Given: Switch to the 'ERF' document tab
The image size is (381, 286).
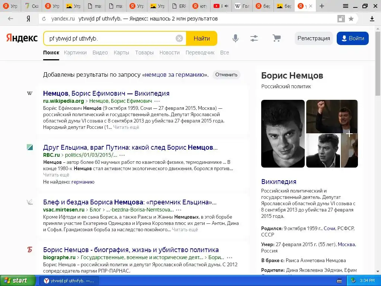Looking at the screenshot, I should [179, 6].
